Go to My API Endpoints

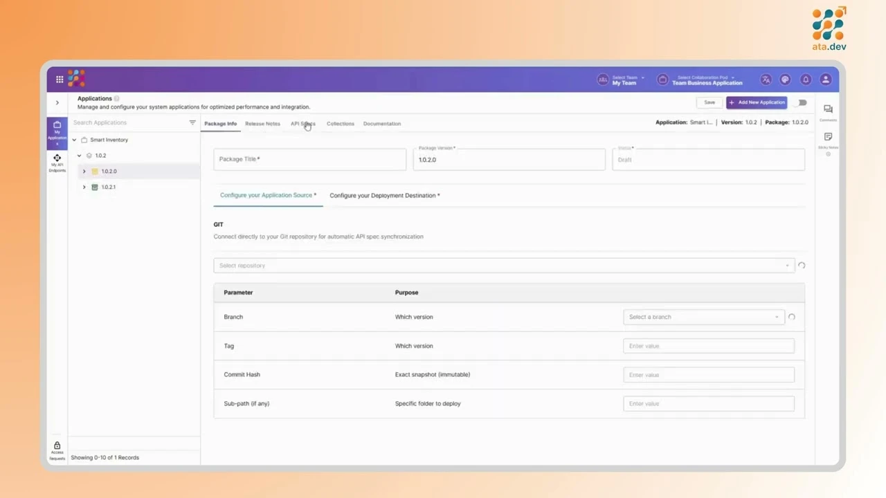[x=57, y=162]
